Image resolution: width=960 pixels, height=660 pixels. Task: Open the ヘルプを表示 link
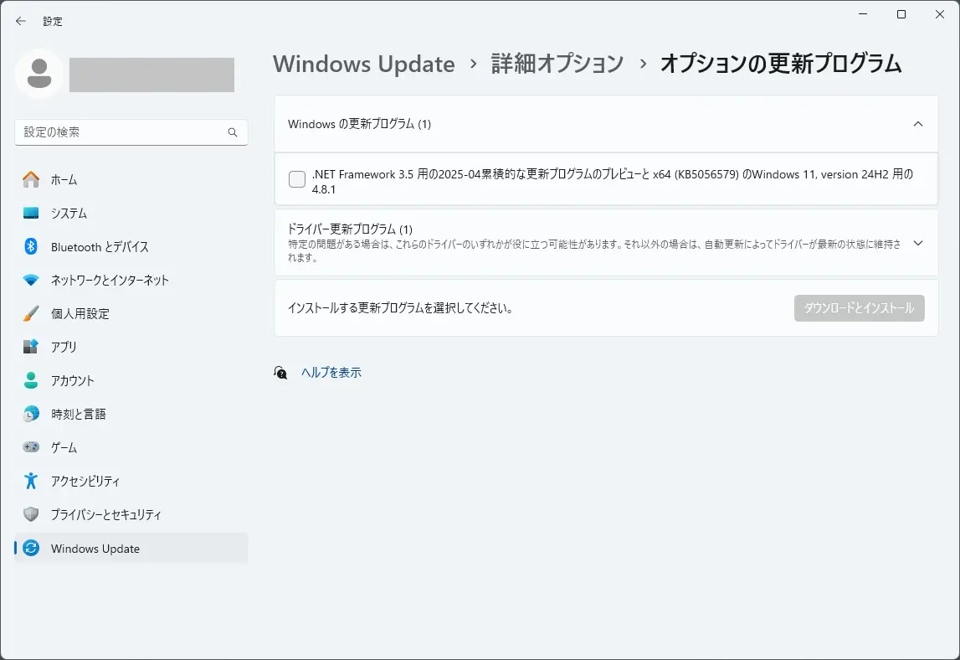point(331,373)
